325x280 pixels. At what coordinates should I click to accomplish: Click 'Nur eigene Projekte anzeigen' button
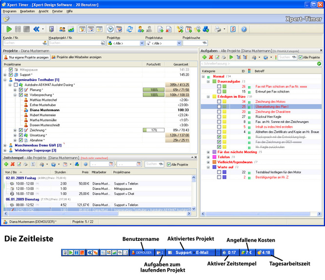pyautogui.click(x=26, y=57)
